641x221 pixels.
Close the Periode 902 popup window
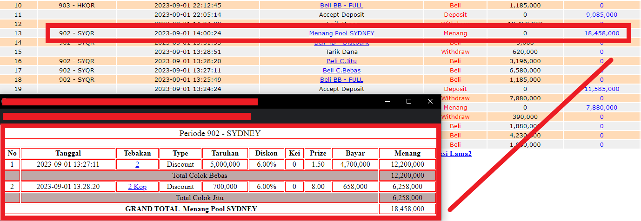(430, 101)
